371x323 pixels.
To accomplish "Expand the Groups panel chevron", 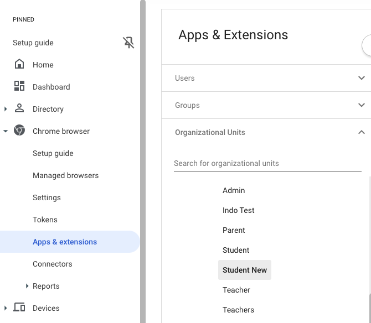I will pos(361,105).
